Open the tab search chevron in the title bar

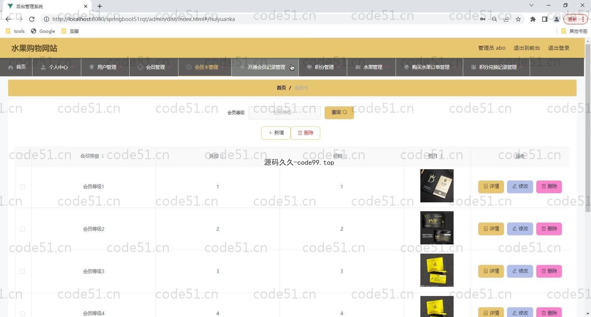[x=532, y=5]
